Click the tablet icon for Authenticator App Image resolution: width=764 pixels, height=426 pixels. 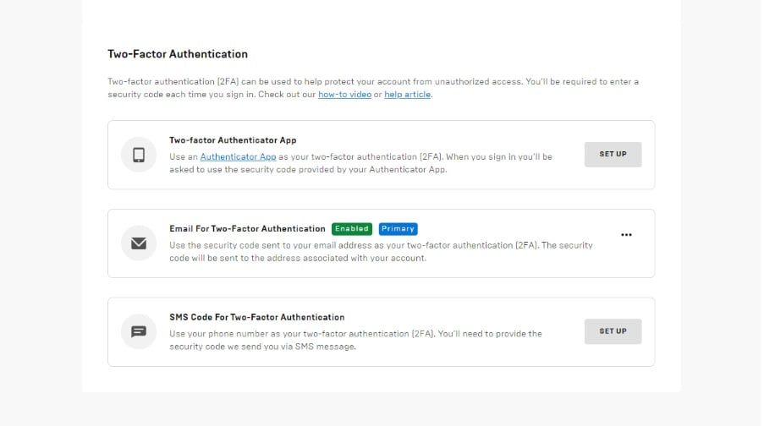[x=139, y=155]
